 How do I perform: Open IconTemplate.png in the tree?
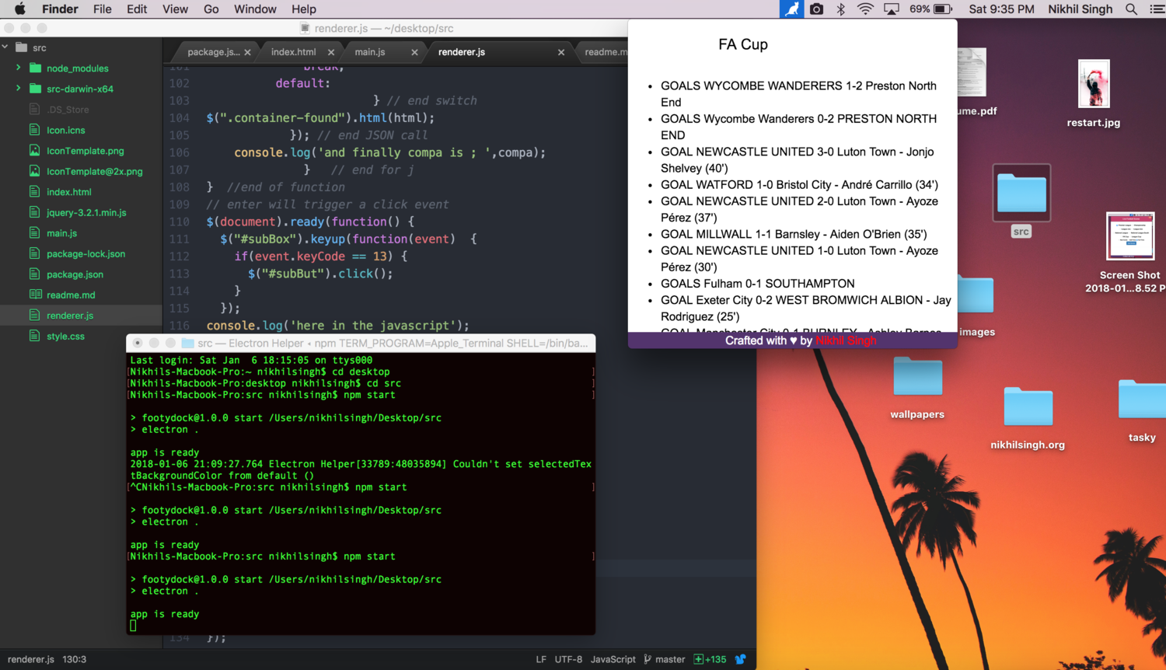[85, 151]
